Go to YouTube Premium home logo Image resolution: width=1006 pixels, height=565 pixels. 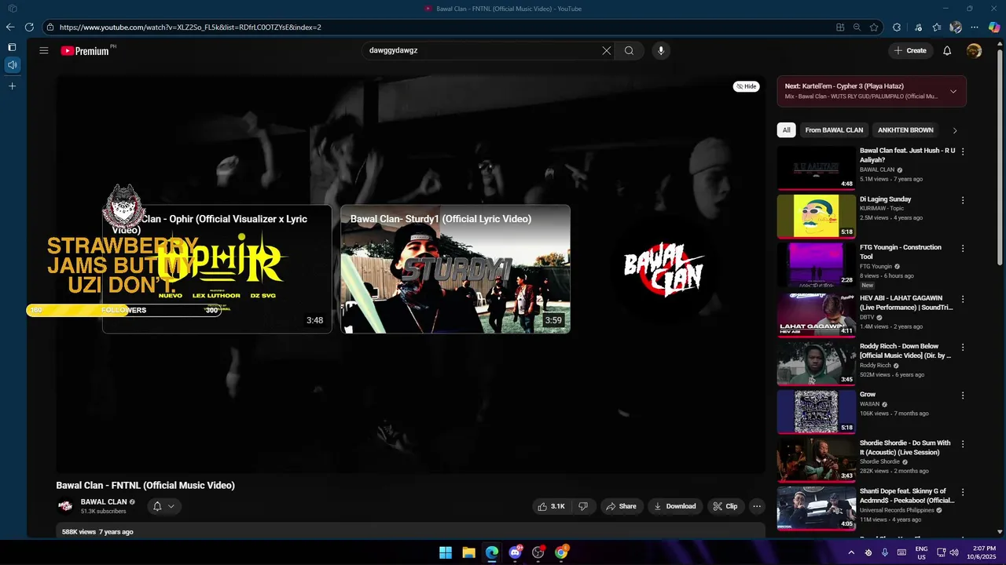pyautogui.click(x=85, y=51)
